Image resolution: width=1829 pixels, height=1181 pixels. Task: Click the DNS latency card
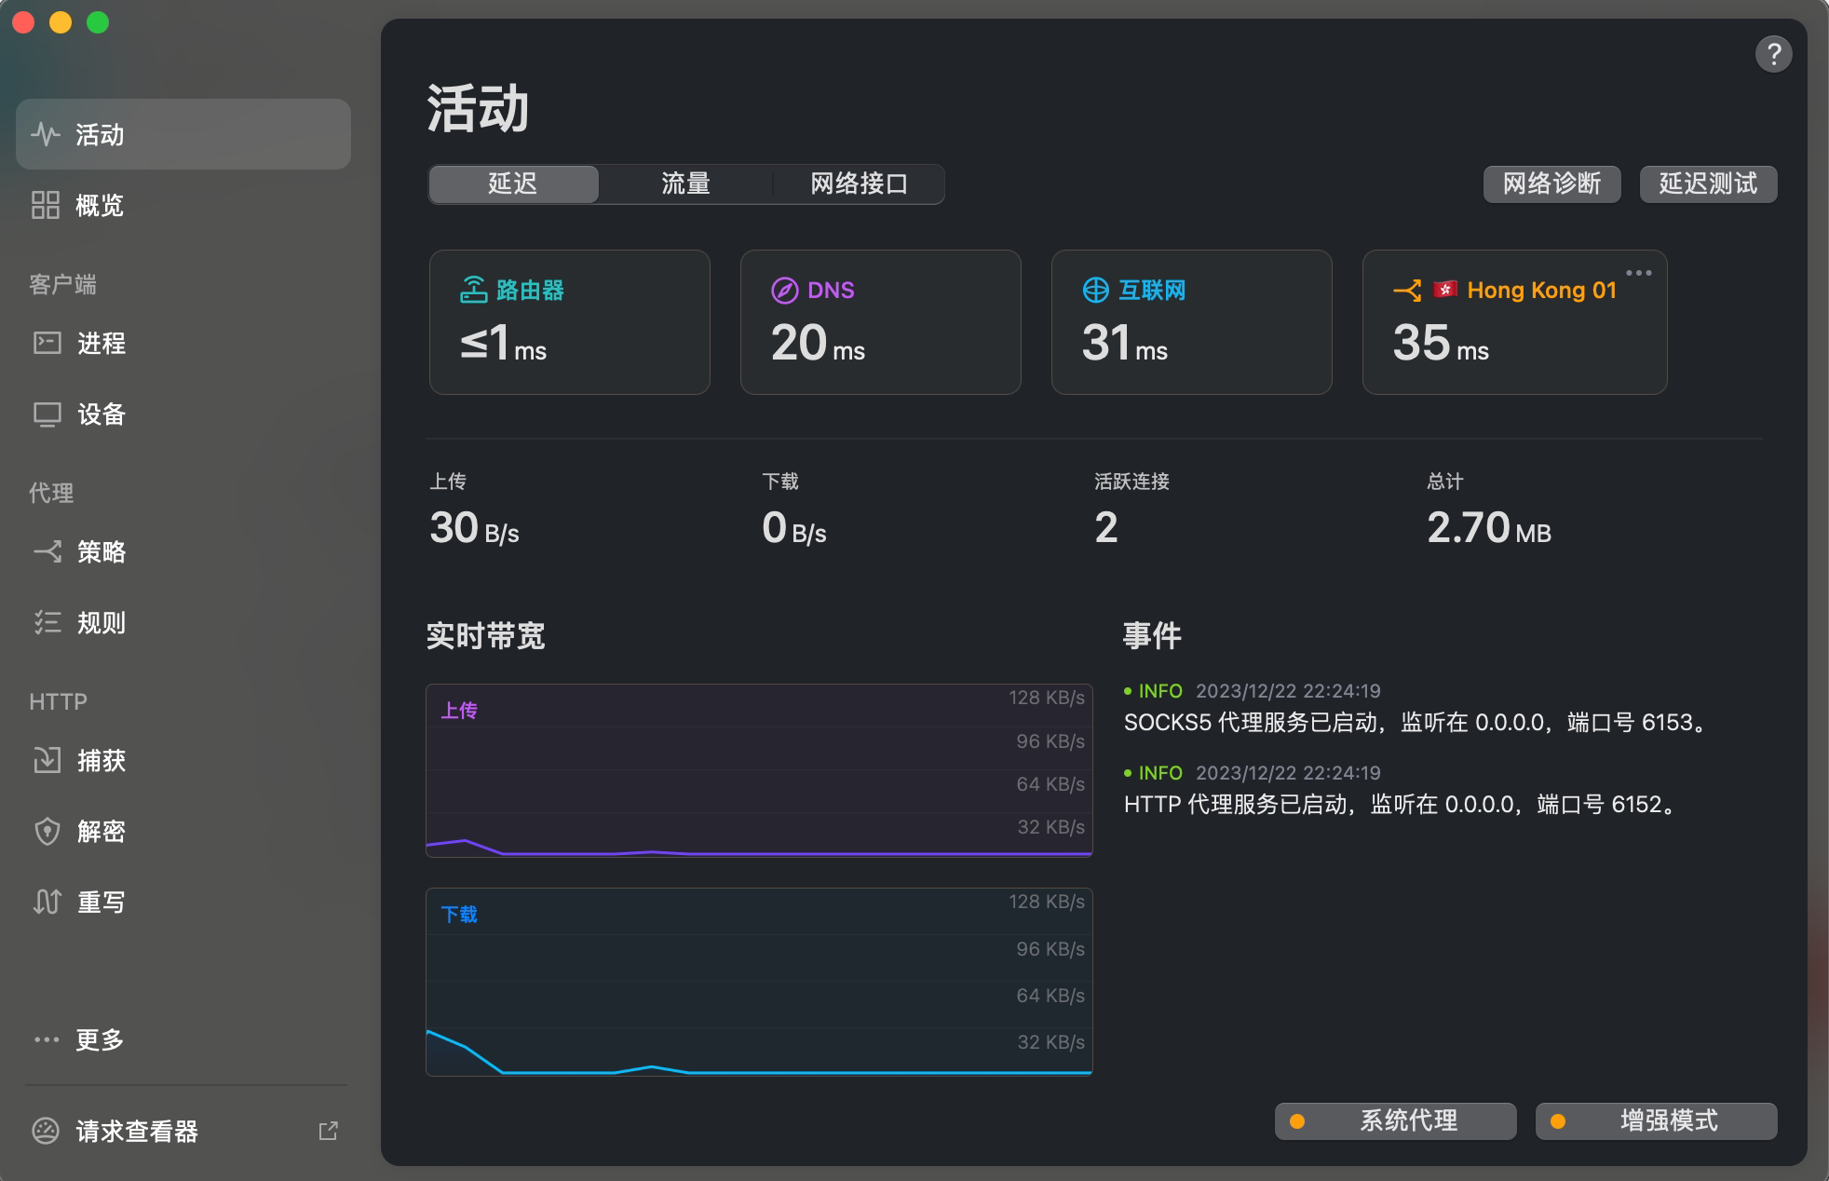tap(880, 321)
